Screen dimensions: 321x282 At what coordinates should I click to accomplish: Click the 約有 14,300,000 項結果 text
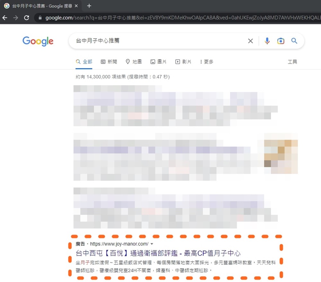(x=123, y=77)
